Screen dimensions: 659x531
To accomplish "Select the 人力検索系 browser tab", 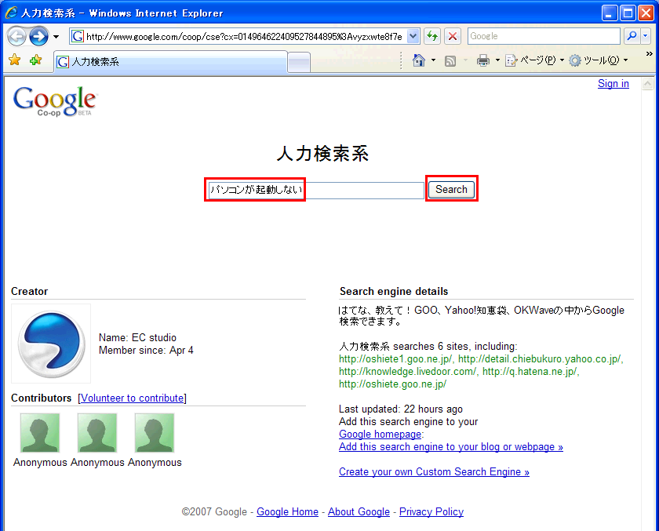I will coord(171,62).
